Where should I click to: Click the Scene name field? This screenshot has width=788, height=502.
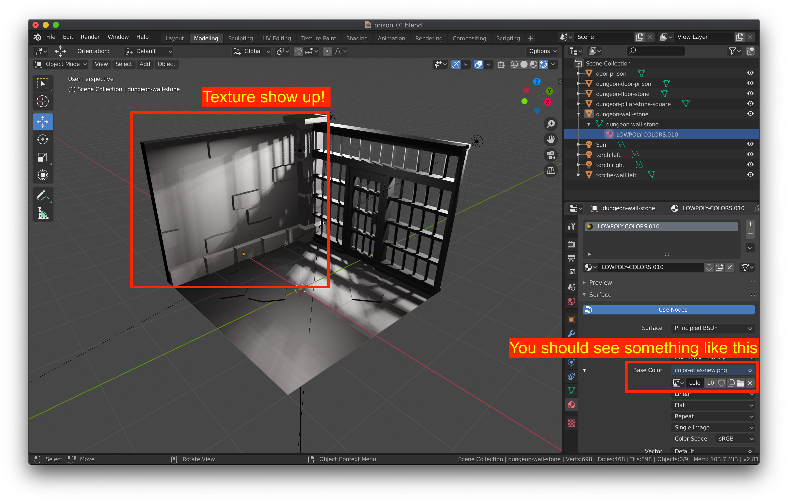pos(605,37)
